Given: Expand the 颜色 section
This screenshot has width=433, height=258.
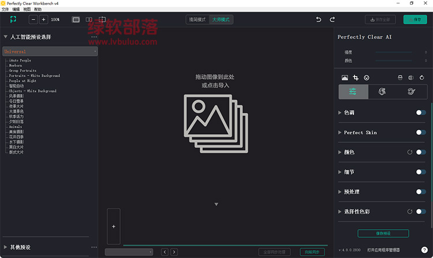Looking at the screenshot, I should 340,152.
